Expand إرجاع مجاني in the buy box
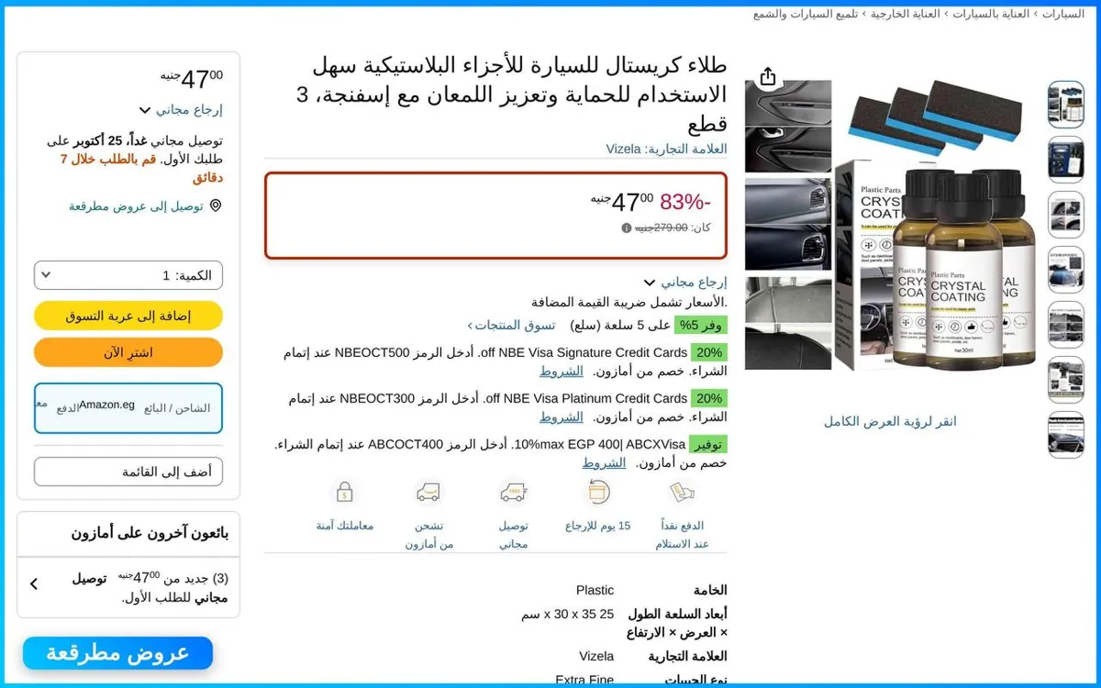Screen dimensions: 1101x688 point(181,110)
